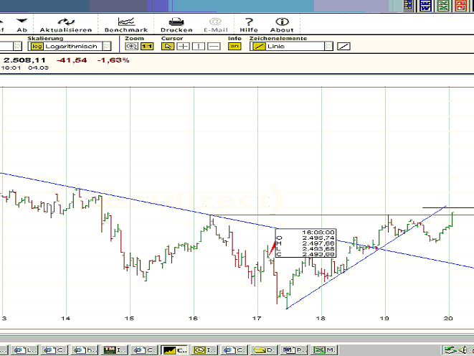
Task: Click the yellow line icon in Zeichenelemente
Action: [259, 46]
